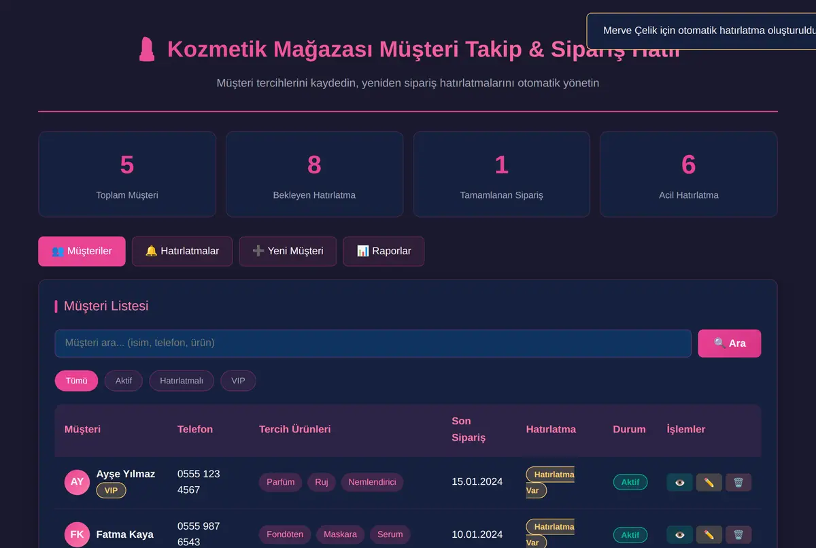816x548 pixels.
Task: Edit Fatma Kaya with pencil icon
Action: [709, 534]
